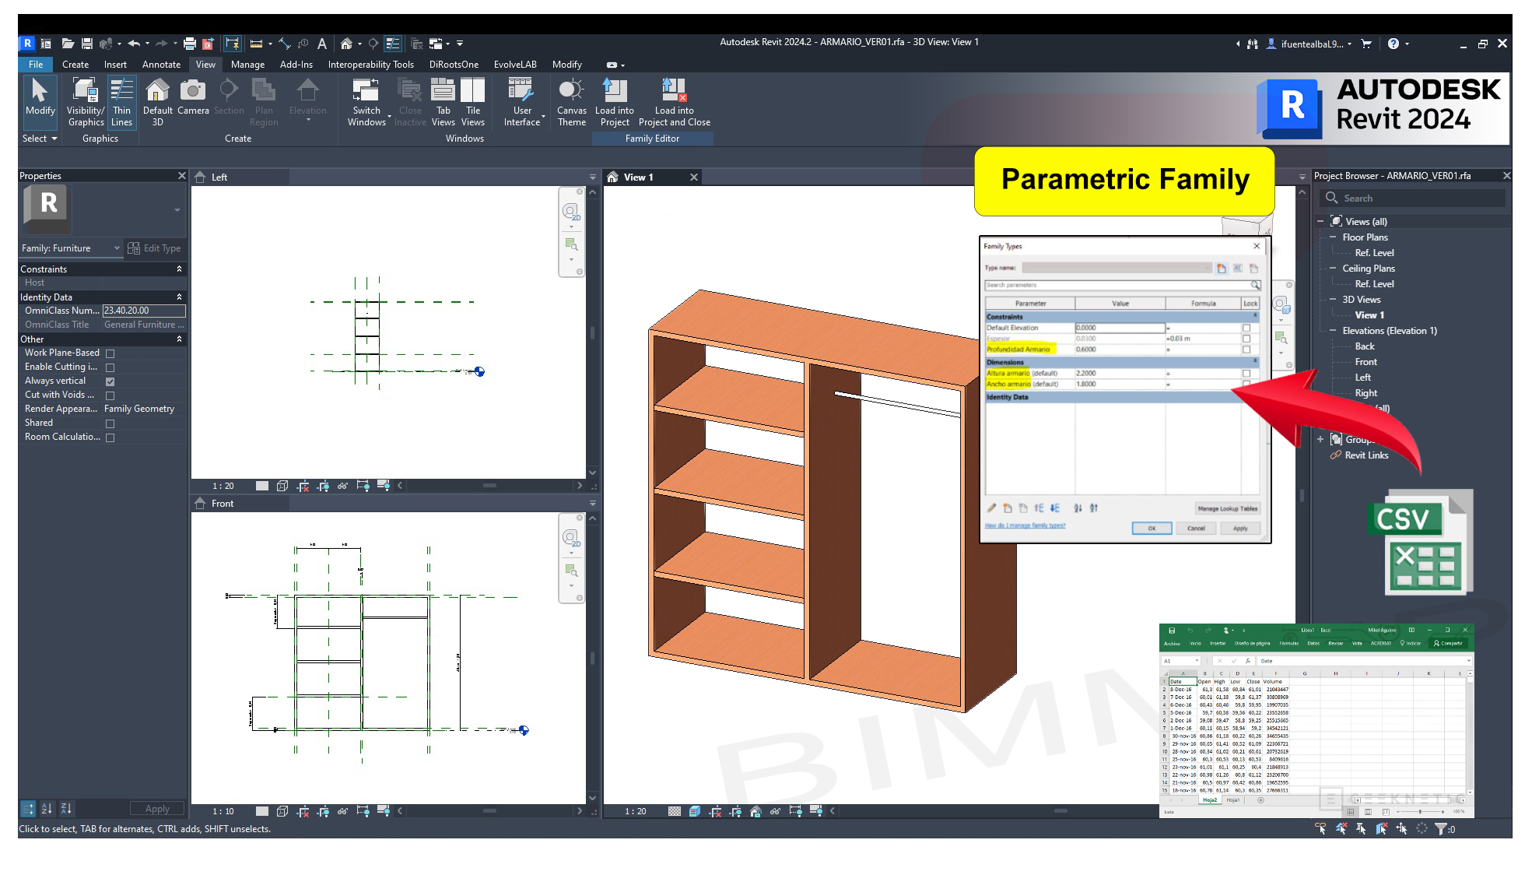Collapse the Floor Plans tree node
The image size is (1532, 889).
click(x=1332, y=237)
